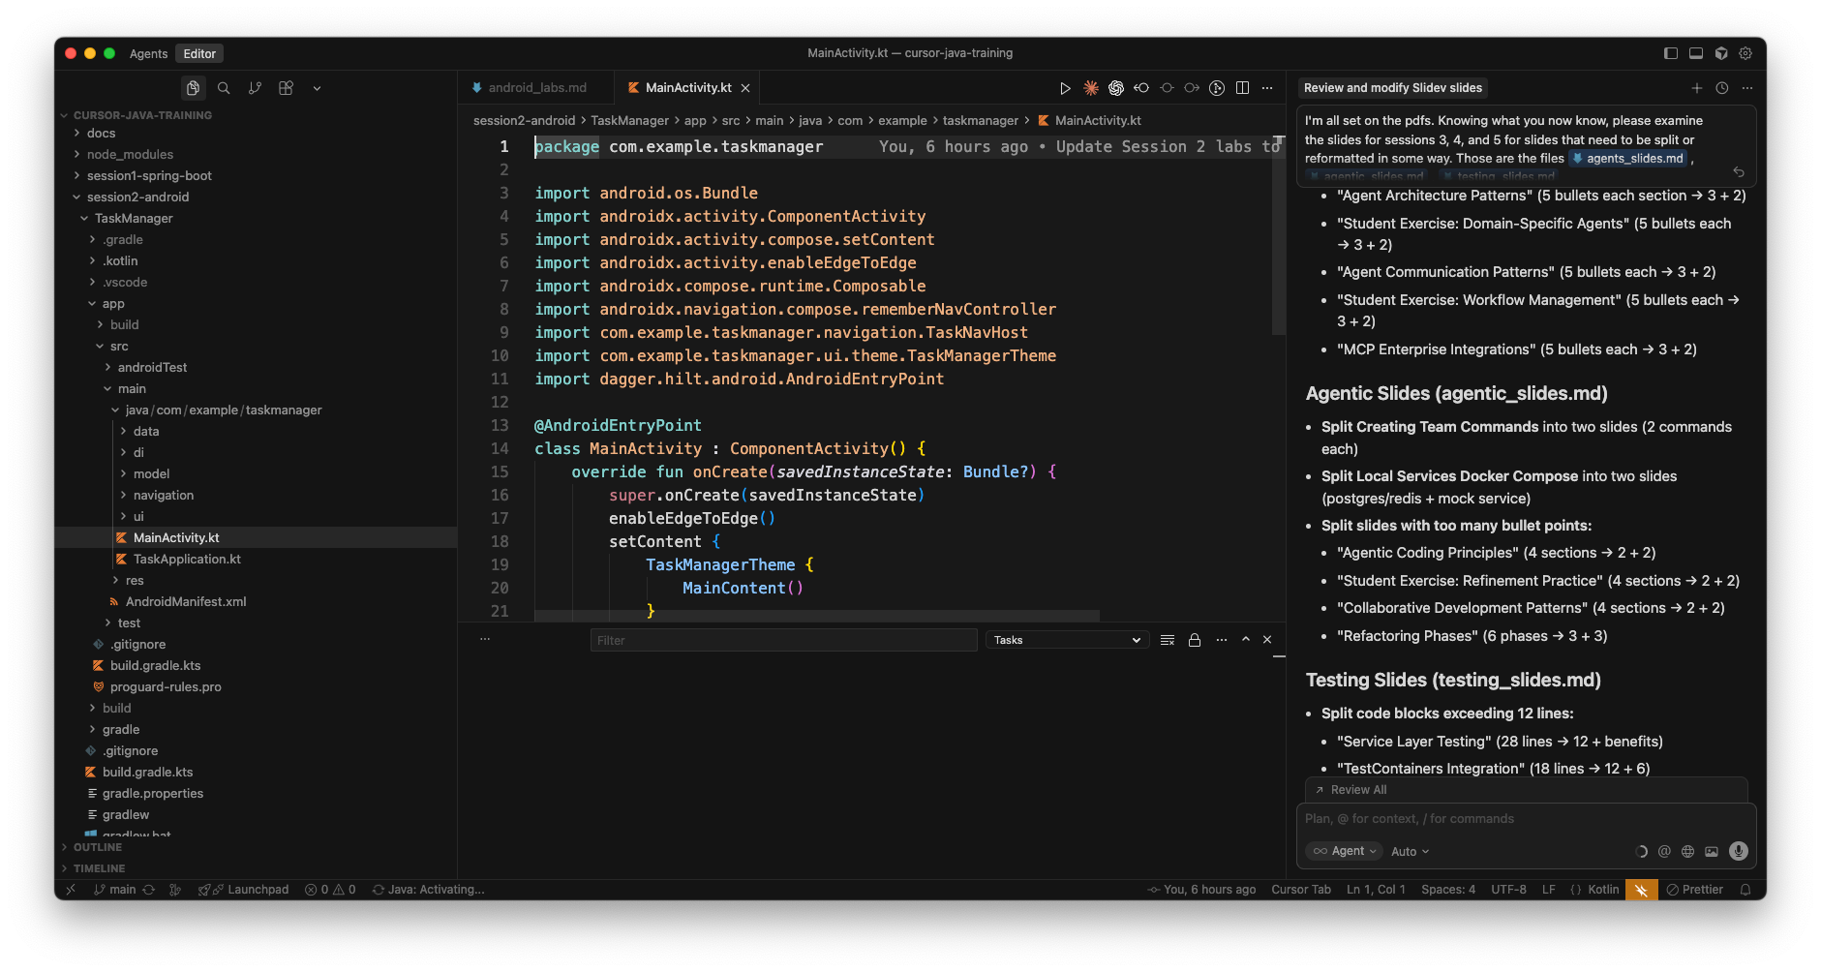Switch to Editor mode in title bar
Viewport: 1821px width, 972px height.
pyautogui.click(x=199, y=54)
